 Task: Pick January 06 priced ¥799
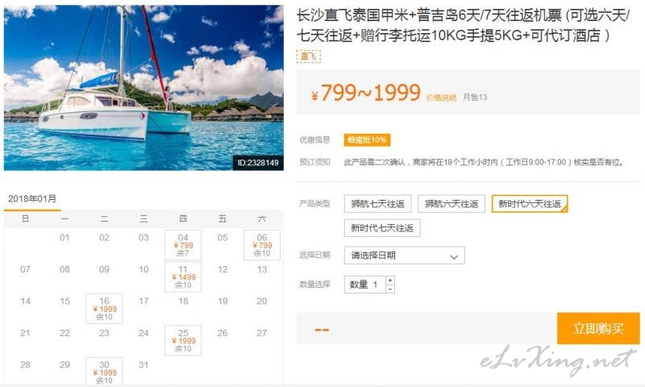tap(262, 245)
